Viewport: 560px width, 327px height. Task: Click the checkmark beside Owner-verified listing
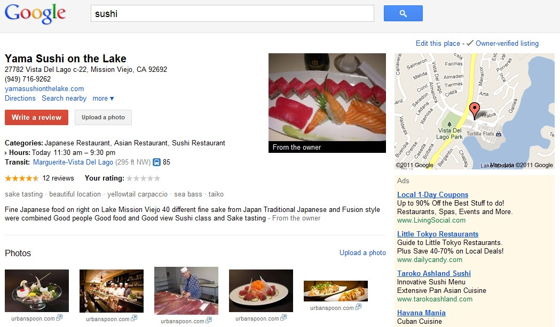click(469, 43)
